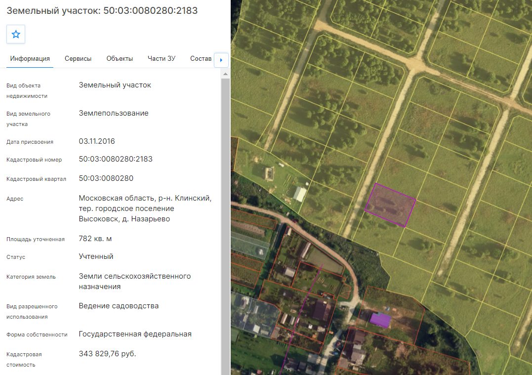Click the area value 782 кв. м
Screen dimensions: 532x375
(x=95, y=239)
